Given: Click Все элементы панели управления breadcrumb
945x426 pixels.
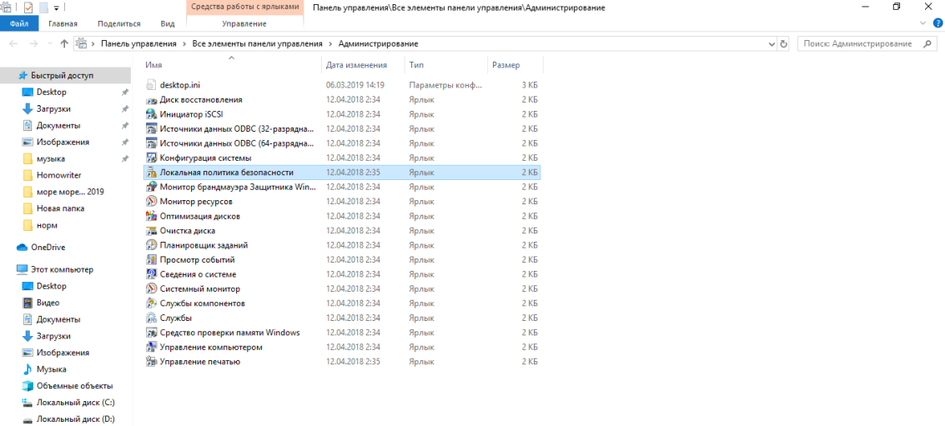Looking at the screenshot, I should pos(258,44).
